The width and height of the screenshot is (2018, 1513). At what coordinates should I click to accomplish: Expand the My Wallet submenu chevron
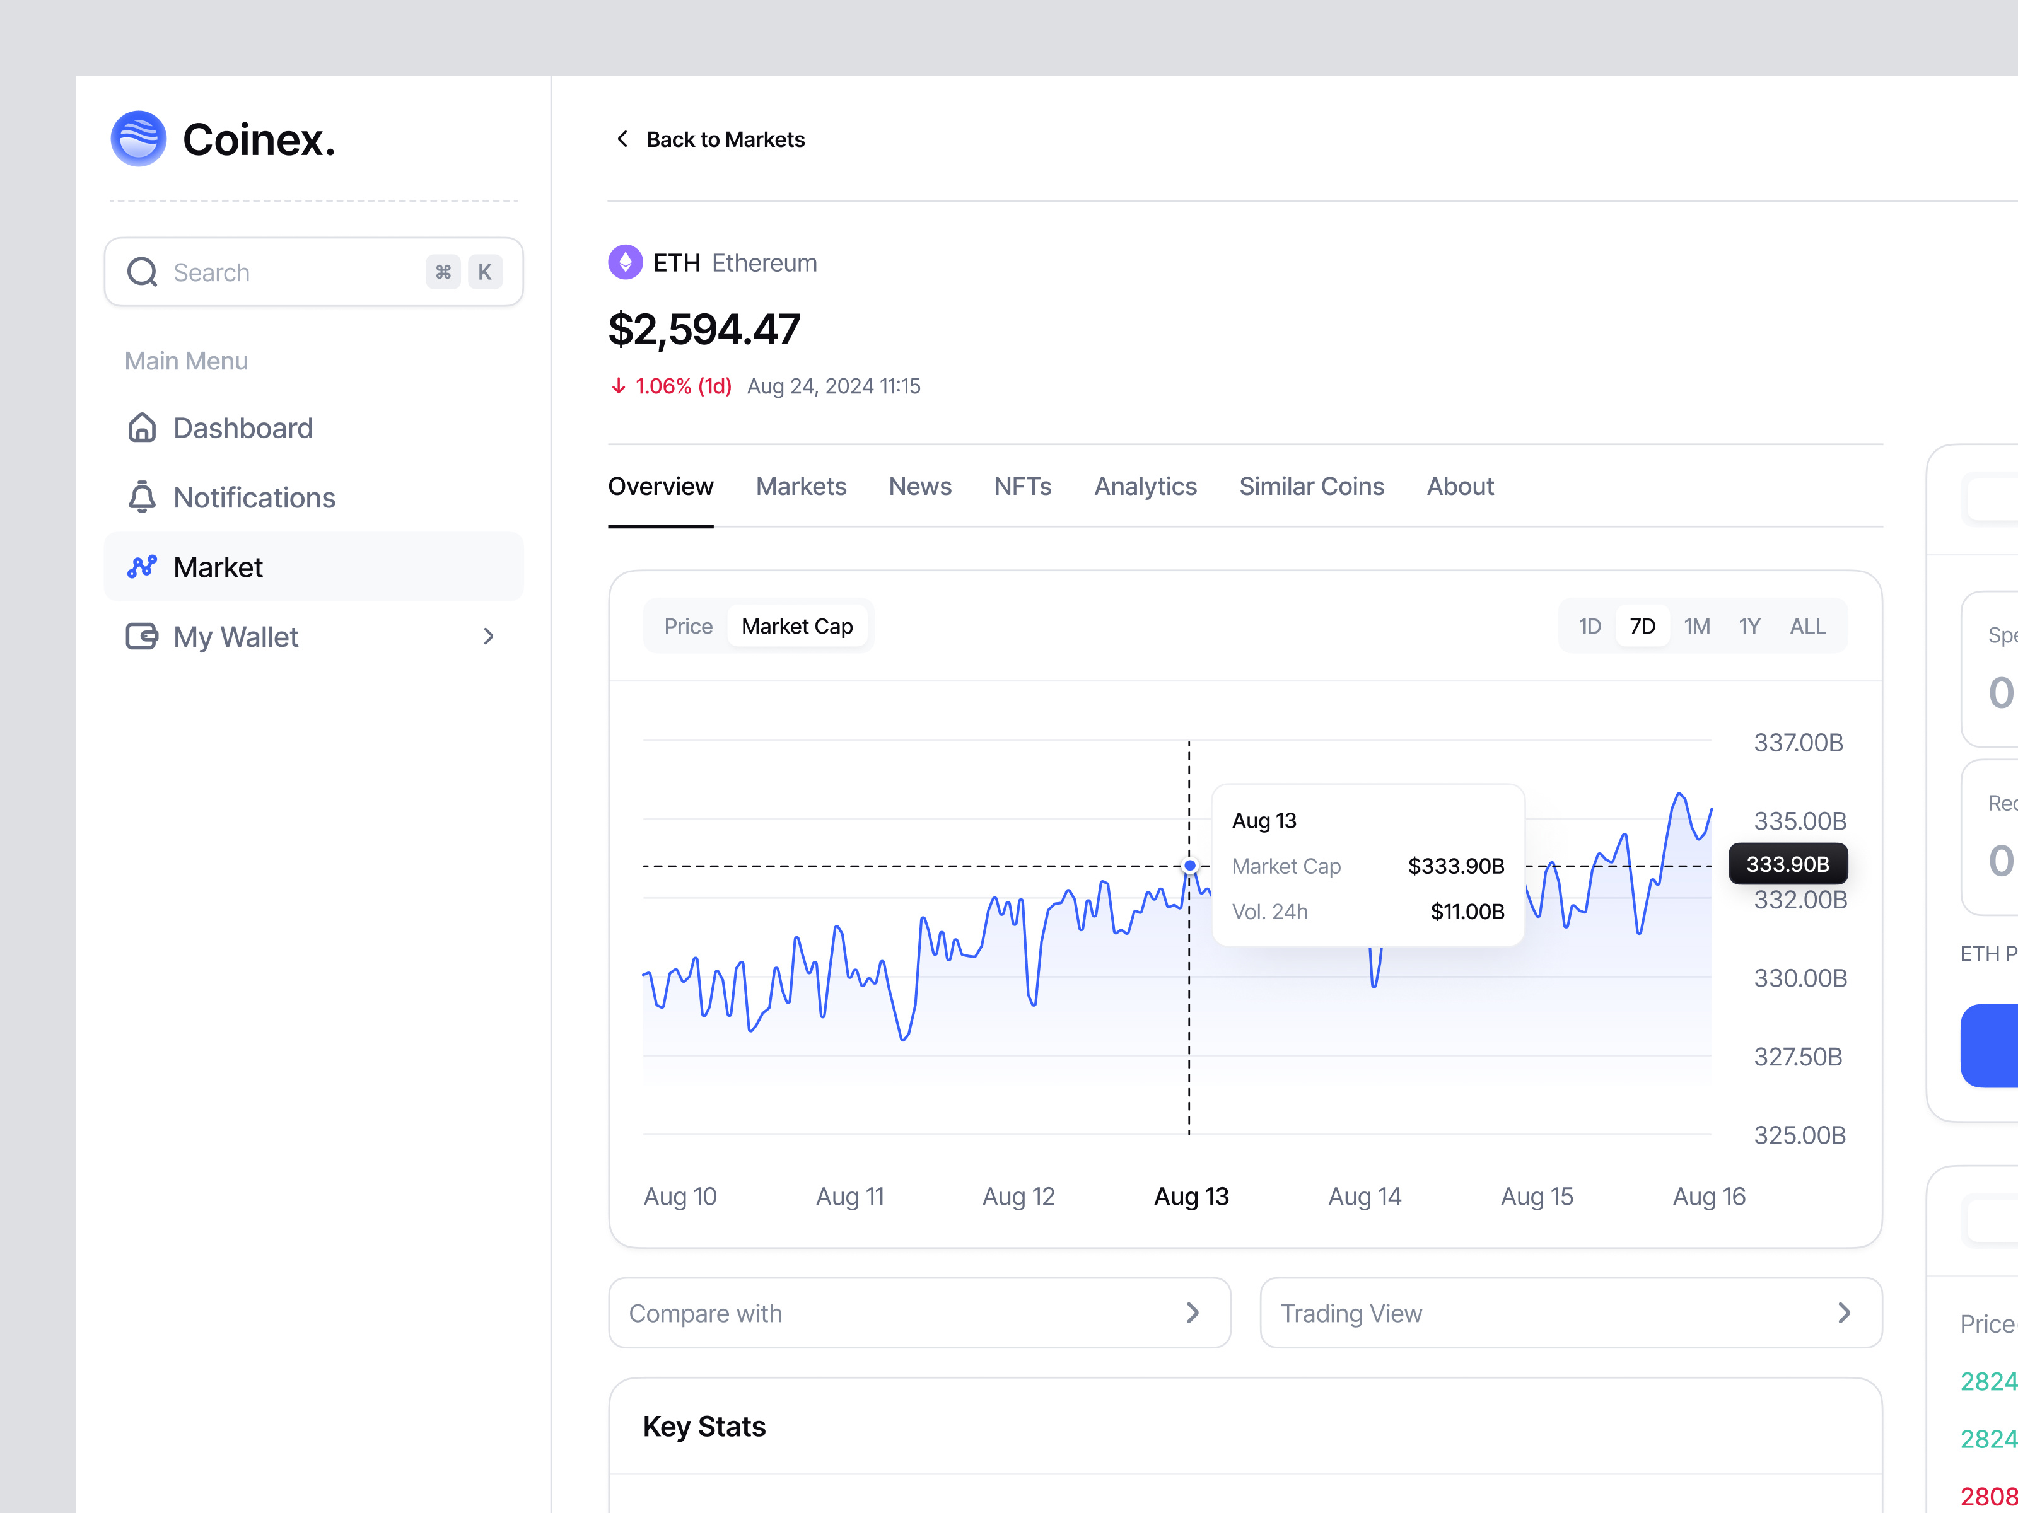pos(489,637)
